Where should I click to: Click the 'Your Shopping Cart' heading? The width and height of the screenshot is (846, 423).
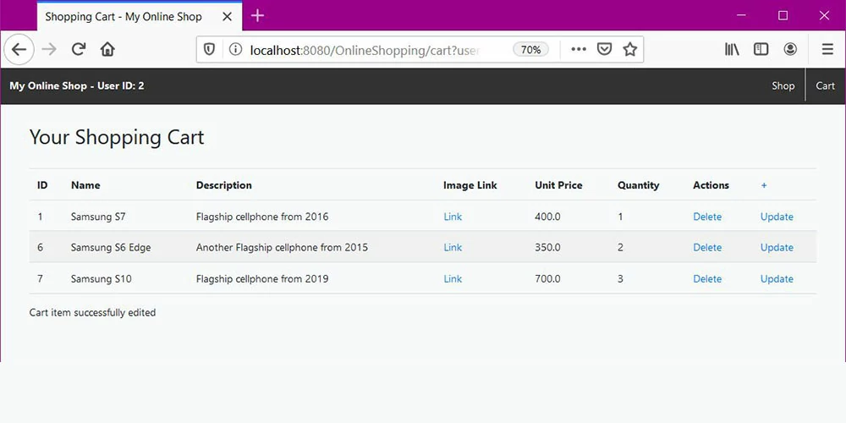117,137
